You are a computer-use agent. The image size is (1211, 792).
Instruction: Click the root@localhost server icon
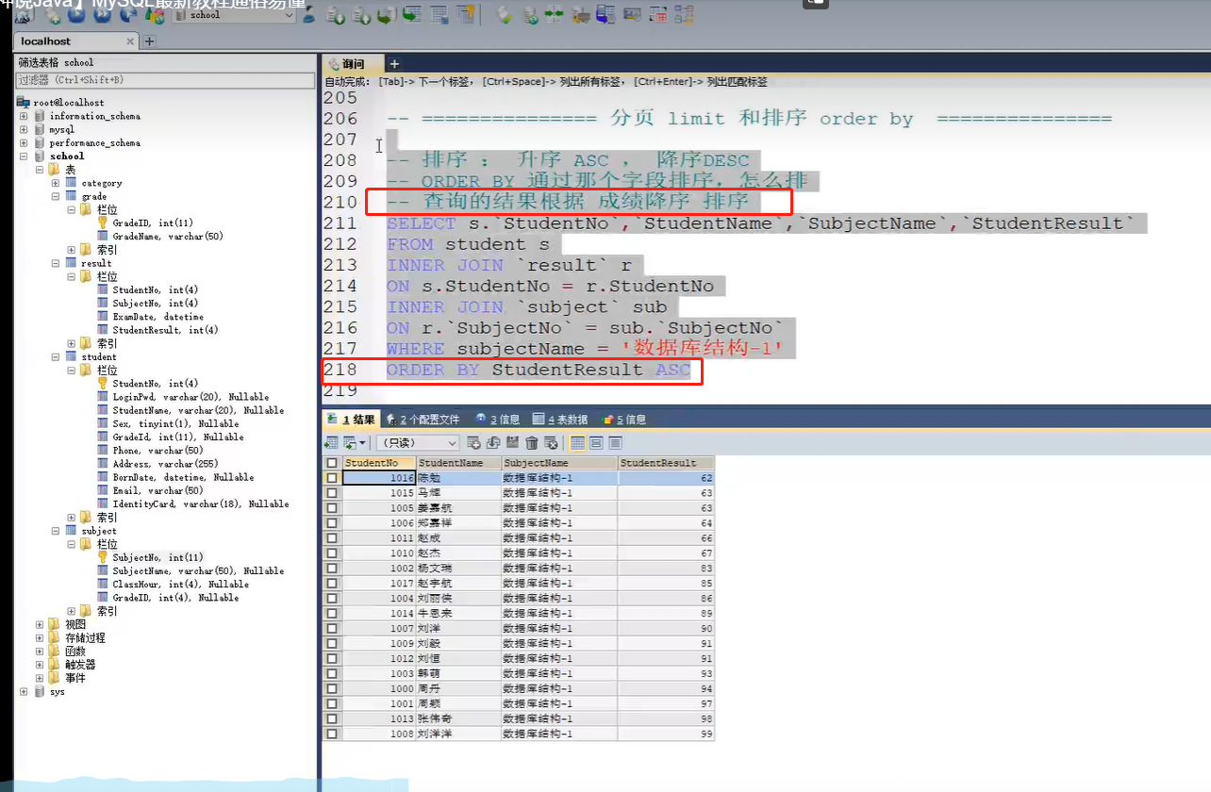click(24, 102)
